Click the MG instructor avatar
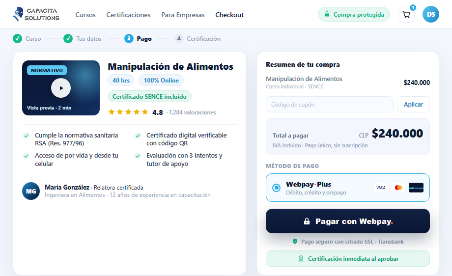 [31, 191]
